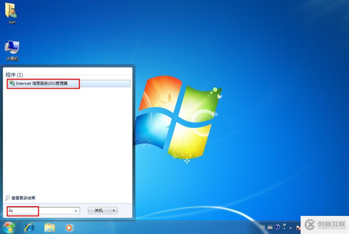Focus the search box containing iis
349x234 pixels.
coord(43,211)
